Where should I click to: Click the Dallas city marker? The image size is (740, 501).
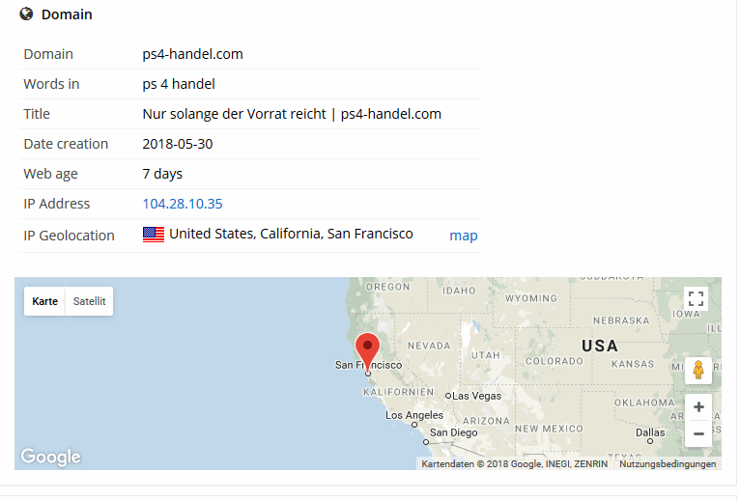(x=650, y=441)
